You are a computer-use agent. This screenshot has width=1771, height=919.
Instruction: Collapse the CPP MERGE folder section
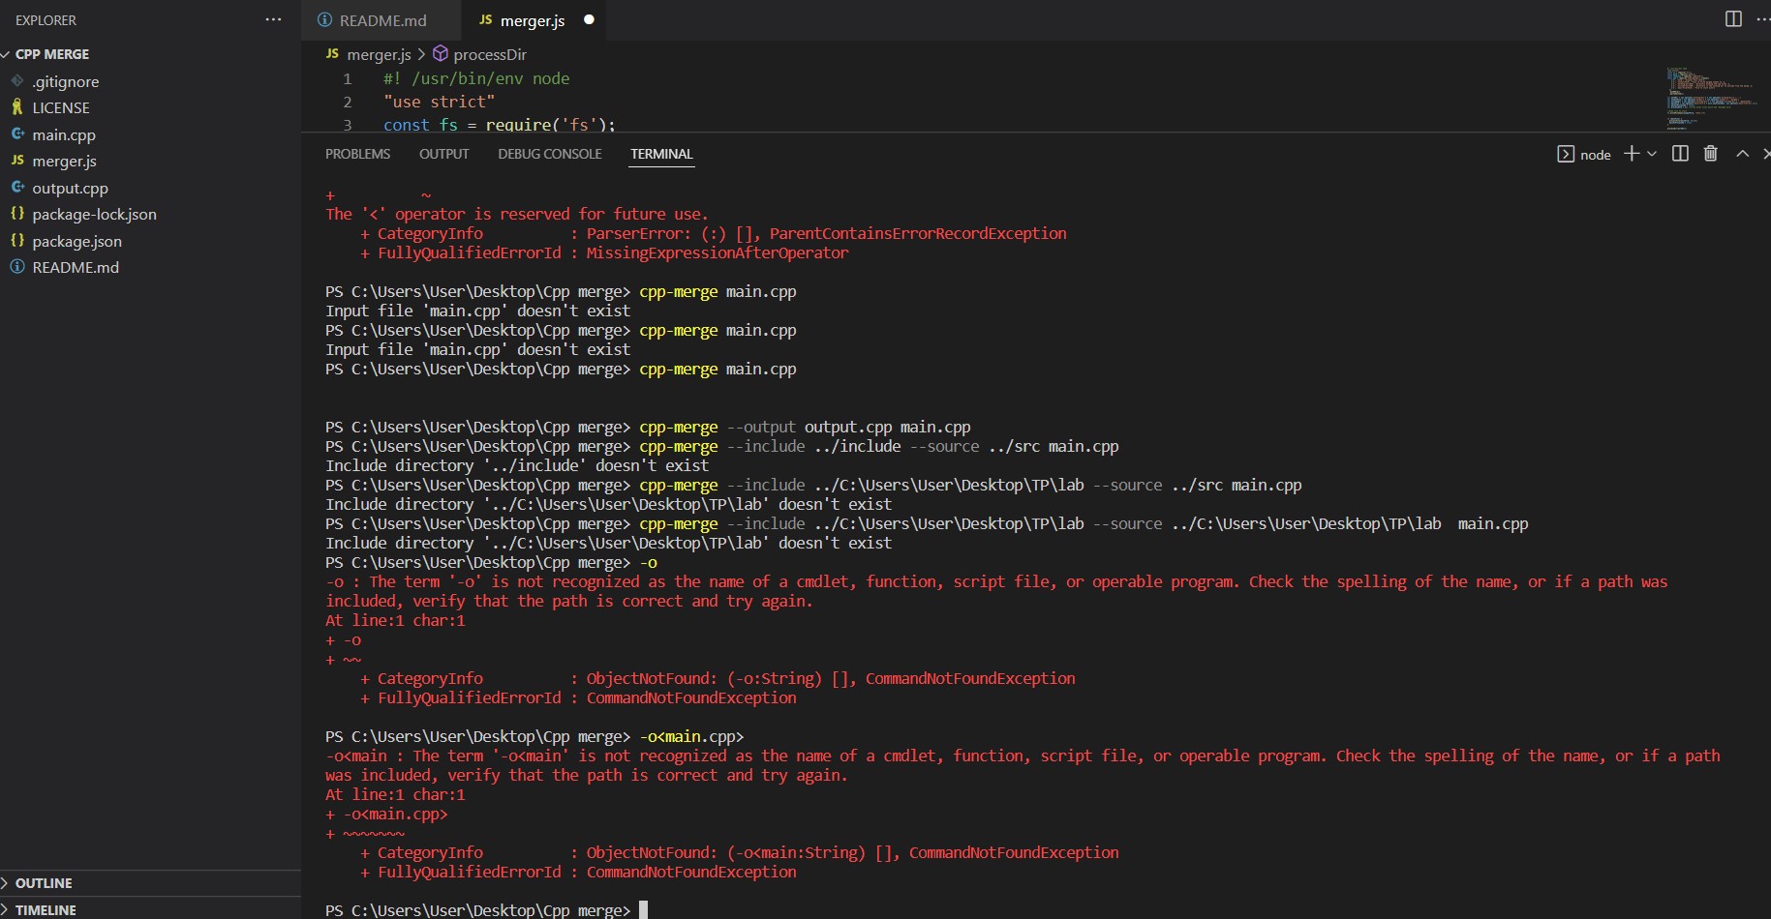coord(52,54)
